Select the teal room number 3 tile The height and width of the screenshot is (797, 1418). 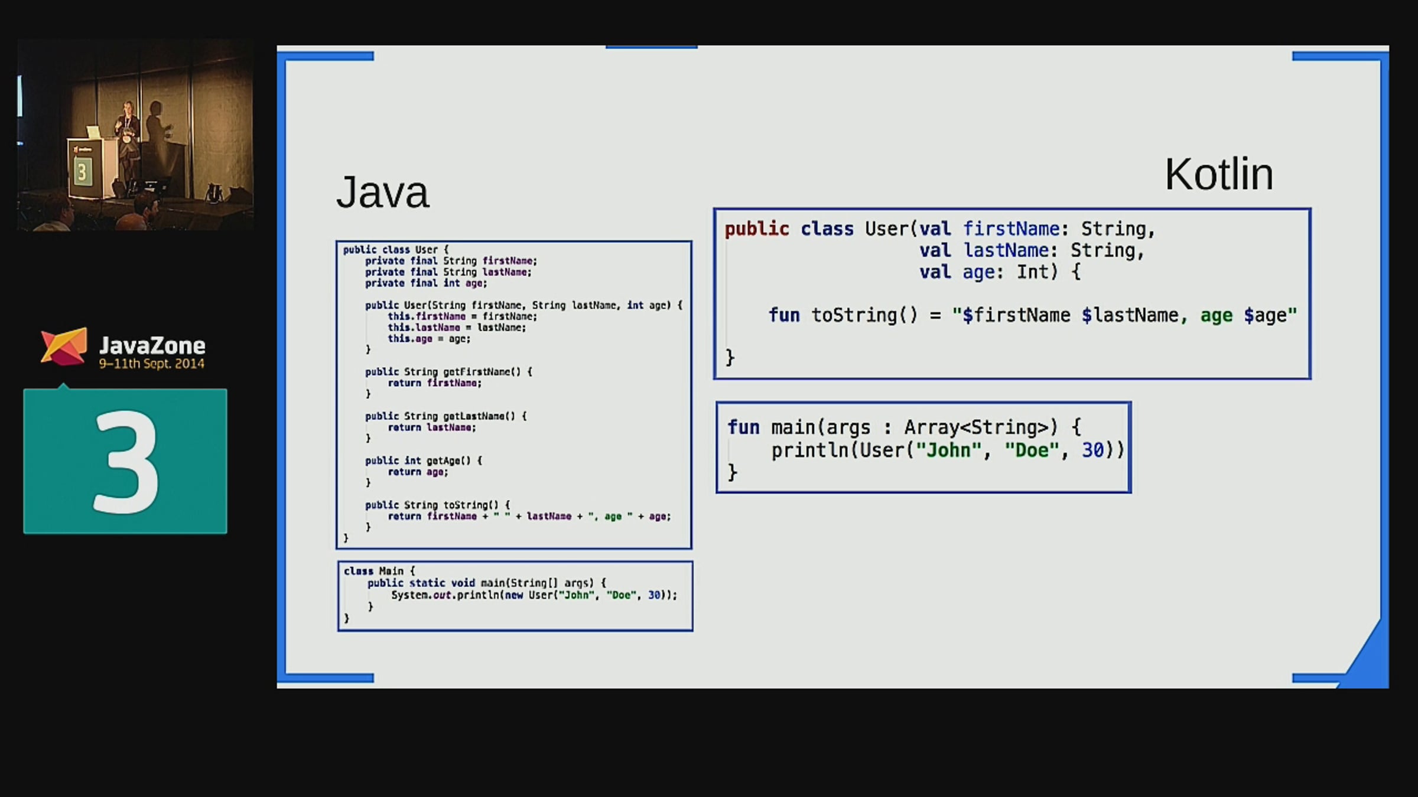point(125,461)
